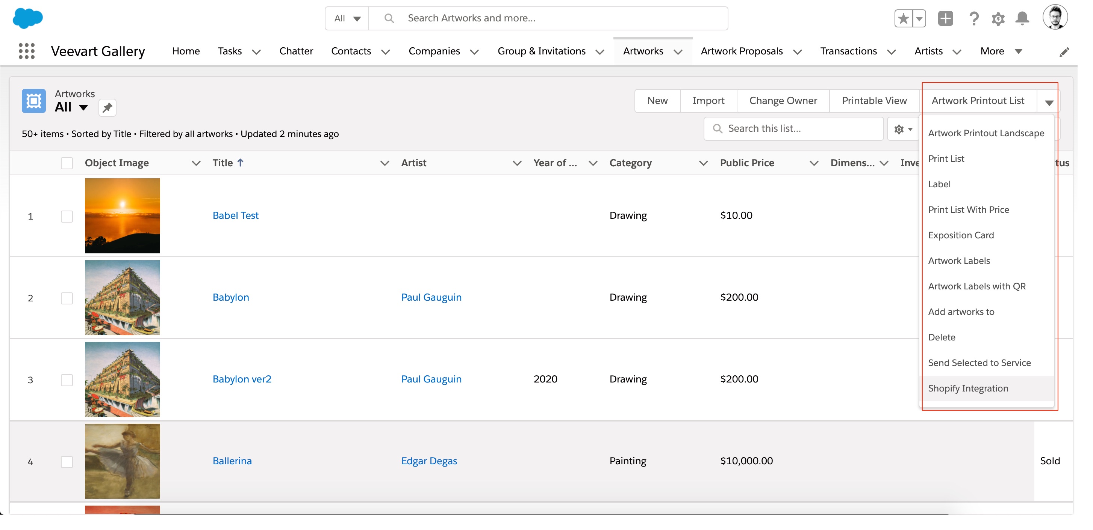Open the list view controls gear dropdown
This screenshot has width=1093, height=530.
[x=902, y=129]
